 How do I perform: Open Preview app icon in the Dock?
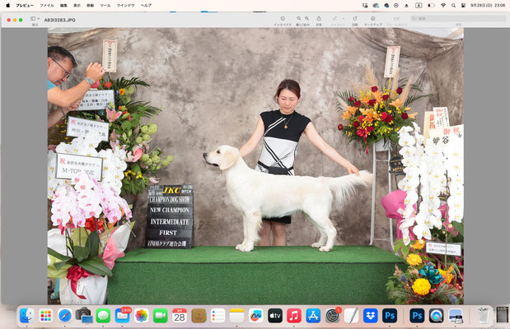[x=456, y=316]
